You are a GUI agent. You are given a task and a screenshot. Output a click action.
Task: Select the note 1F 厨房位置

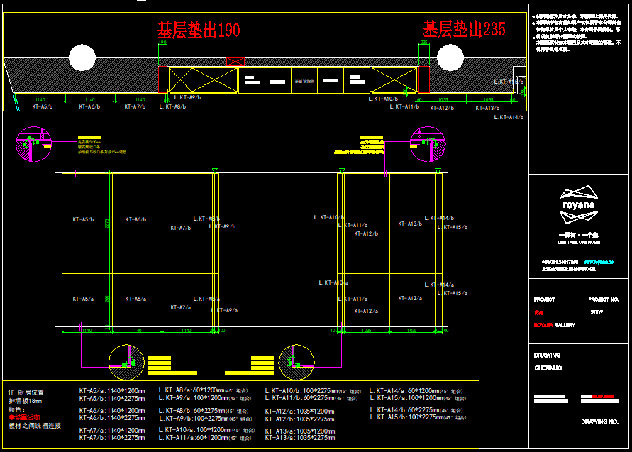pos(26,392)
